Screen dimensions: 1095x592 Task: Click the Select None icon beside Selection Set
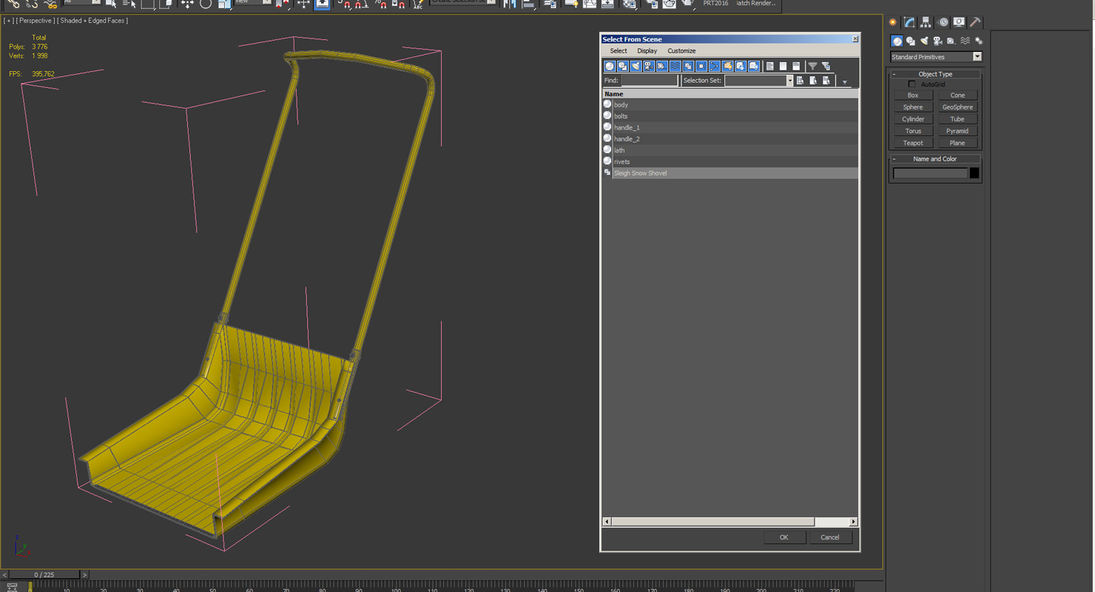pyautogui.click(x=813, y=81)
